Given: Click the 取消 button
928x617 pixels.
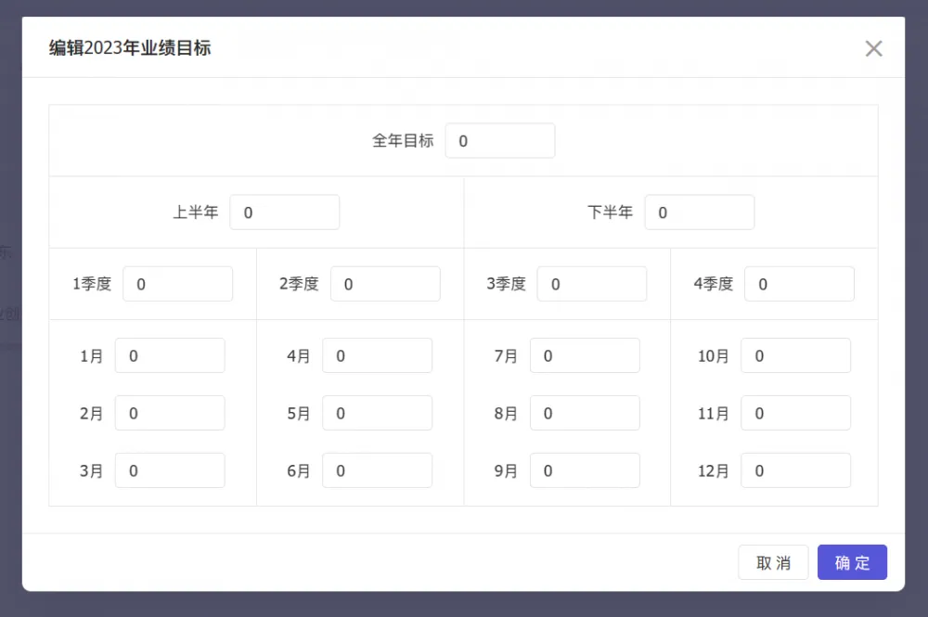Looking at the screenshot, I should click(773, 562).
